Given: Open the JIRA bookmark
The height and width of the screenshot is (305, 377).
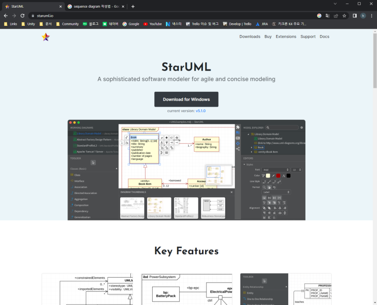Looking at the screenshot, I should pyautogui.click(x=262, y=24).
